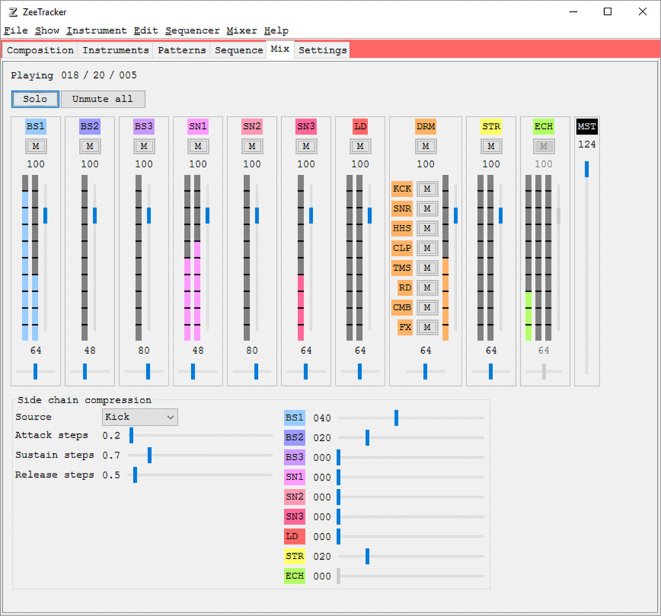Screen dimensions: 661x616
Task: Mute the RD drum
Action: (427, 287)
